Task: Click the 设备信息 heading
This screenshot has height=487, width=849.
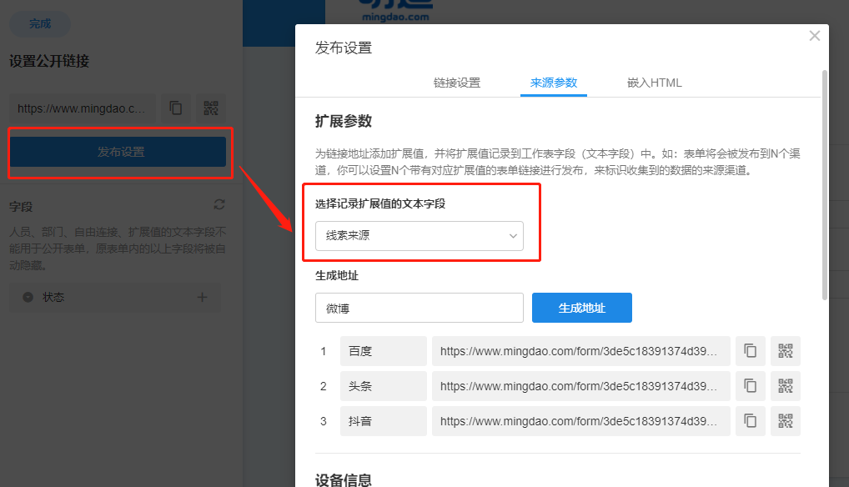Action: [x=344, y=480]
